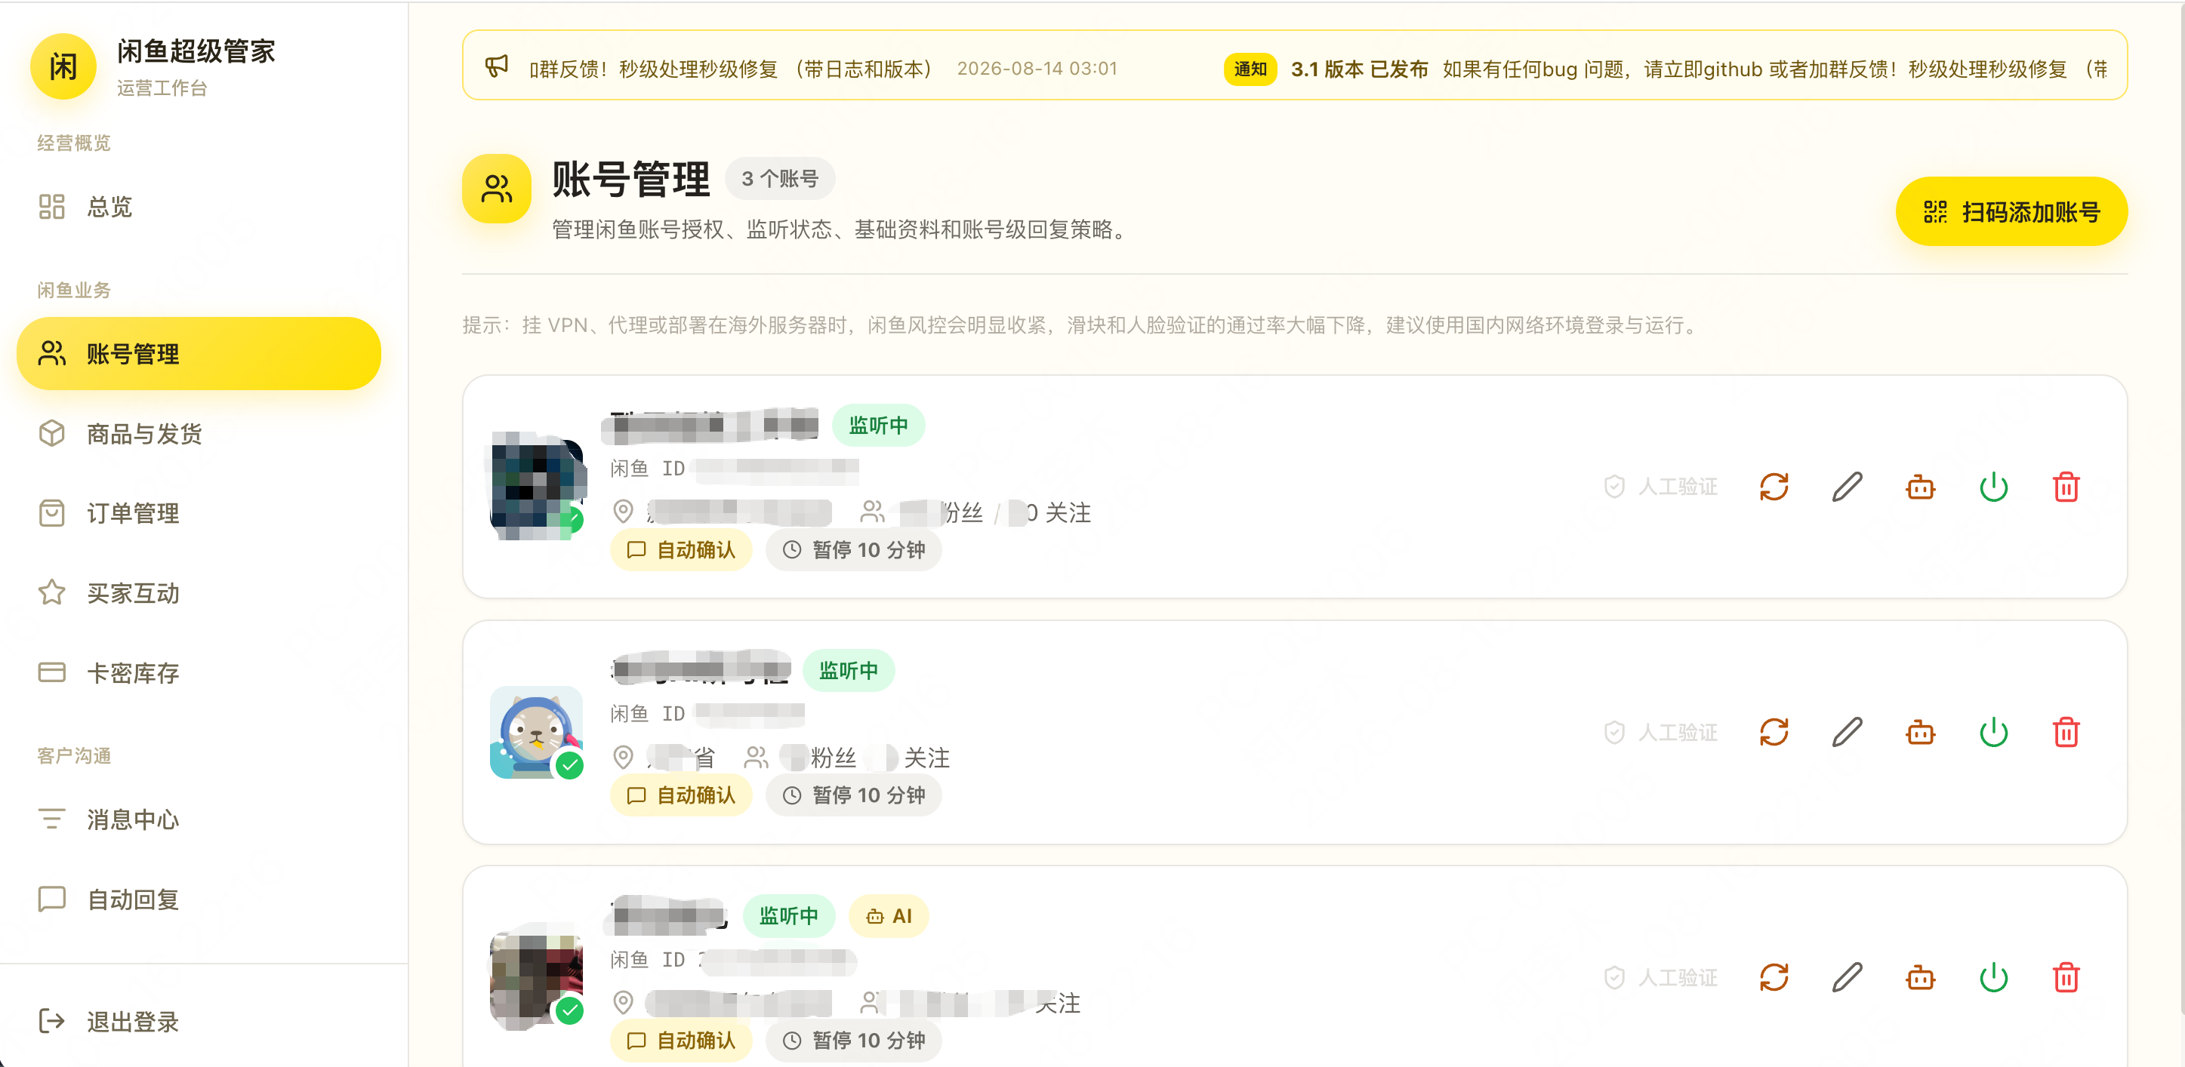
Task: Click 自动确认 tag on second account
Action: [681, 795]
